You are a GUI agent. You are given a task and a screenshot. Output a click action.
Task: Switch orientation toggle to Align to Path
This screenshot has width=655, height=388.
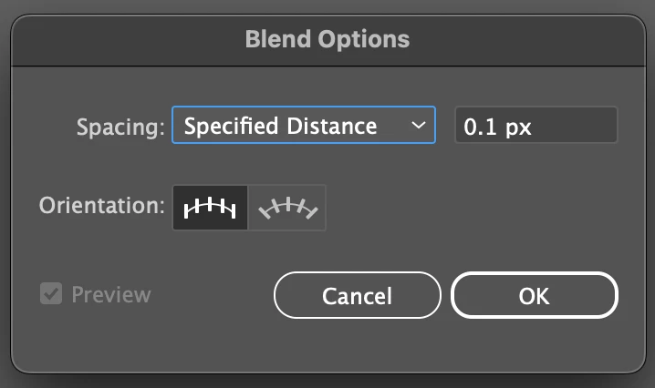pos(287,209)
